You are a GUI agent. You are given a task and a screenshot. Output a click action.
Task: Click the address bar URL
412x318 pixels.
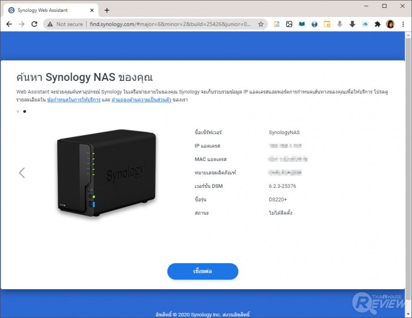click(170, 24)
